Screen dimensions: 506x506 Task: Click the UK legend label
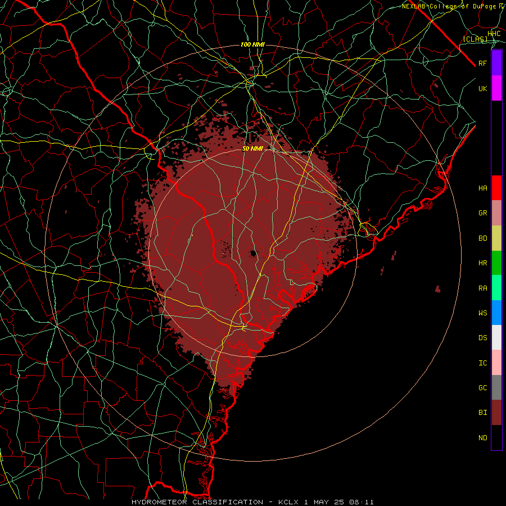coord(483,88)
